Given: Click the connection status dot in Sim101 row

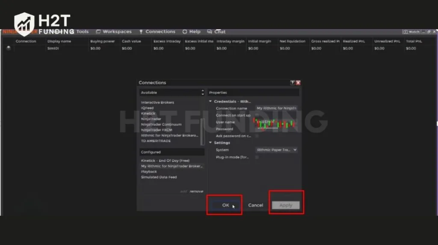Looking at the screenshot, I should 9,48.
